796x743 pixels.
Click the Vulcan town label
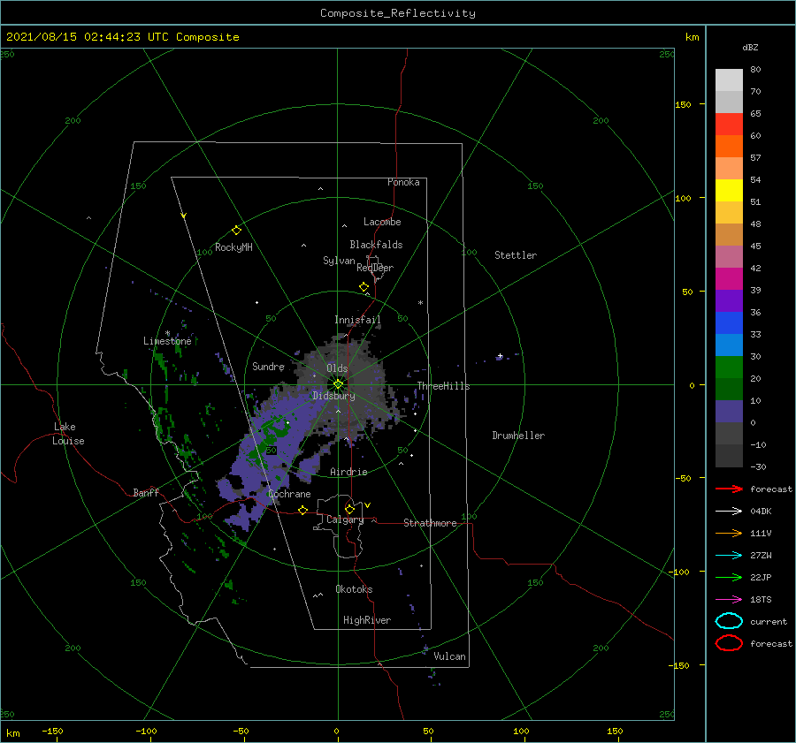tap(450, 656)
